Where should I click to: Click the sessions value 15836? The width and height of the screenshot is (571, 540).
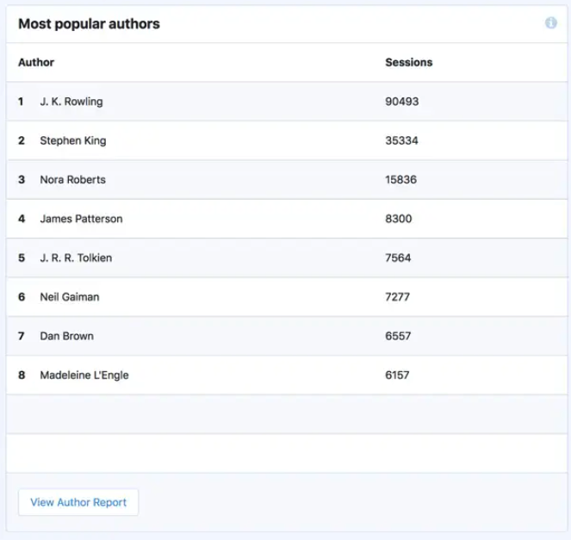[400, 179]
